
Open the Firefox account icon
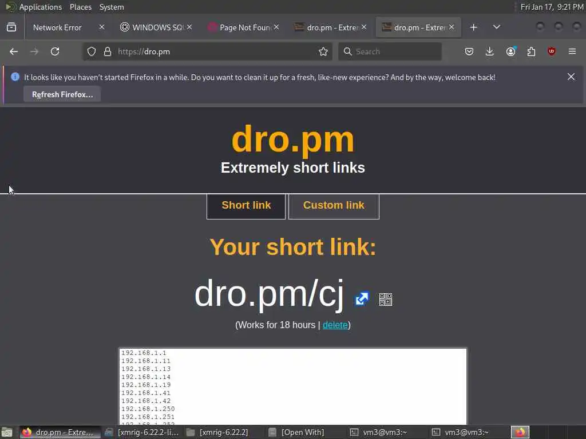511,51
